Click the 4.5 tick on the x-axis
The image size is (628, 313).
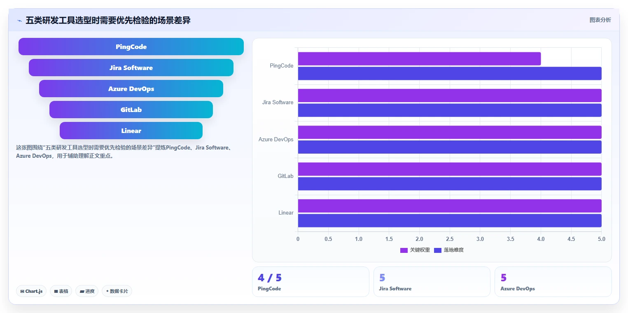571,239
